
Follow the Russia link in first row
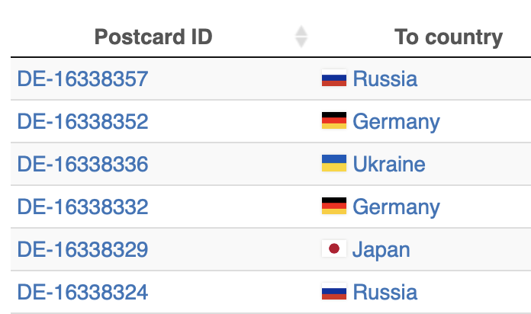pyautogui.click(x=385, y=78)
